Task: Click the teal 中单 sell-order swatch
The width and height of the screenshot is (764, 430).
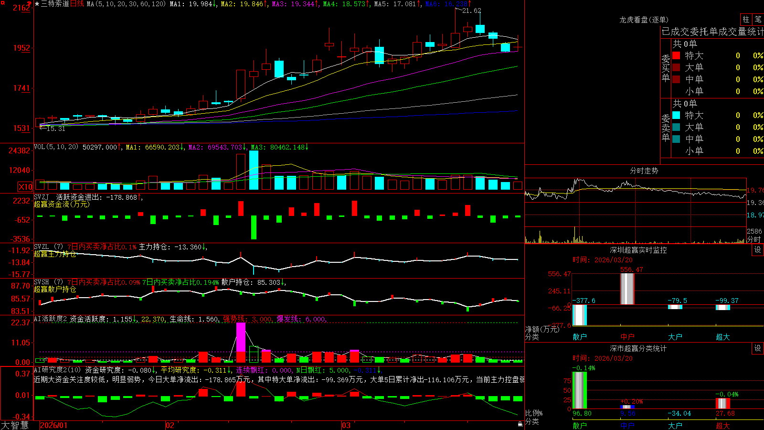Action: click(676, 139)
